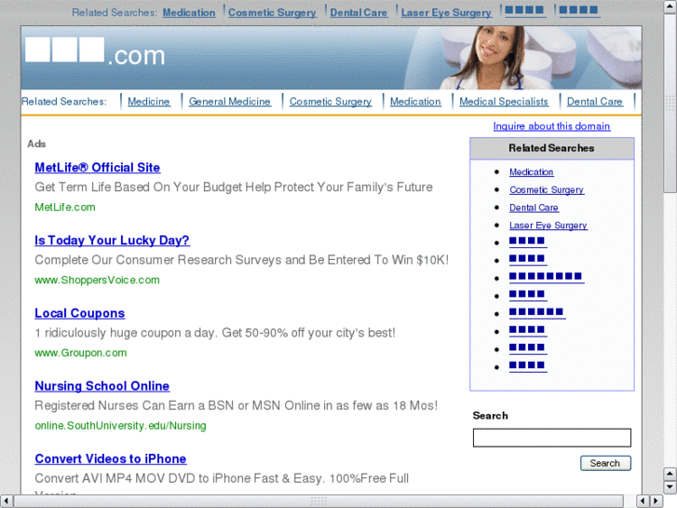Click the www.Groupon.com URL
This screenshot has width=677, height=508.
81,352
